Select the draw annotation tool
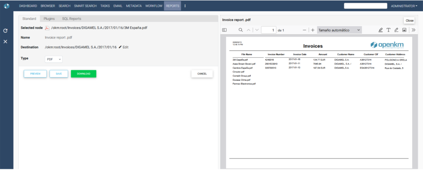 pyautogui.click(x=396, y=30)
